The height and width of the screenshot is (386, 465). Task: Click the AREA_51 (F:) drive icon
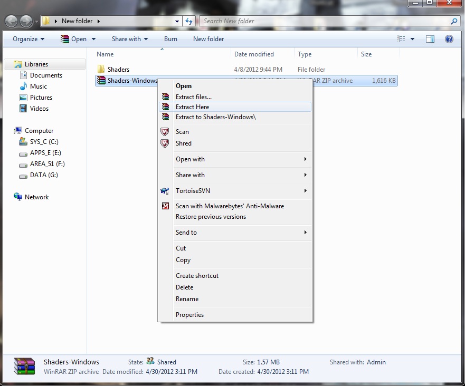click(23, 165)
